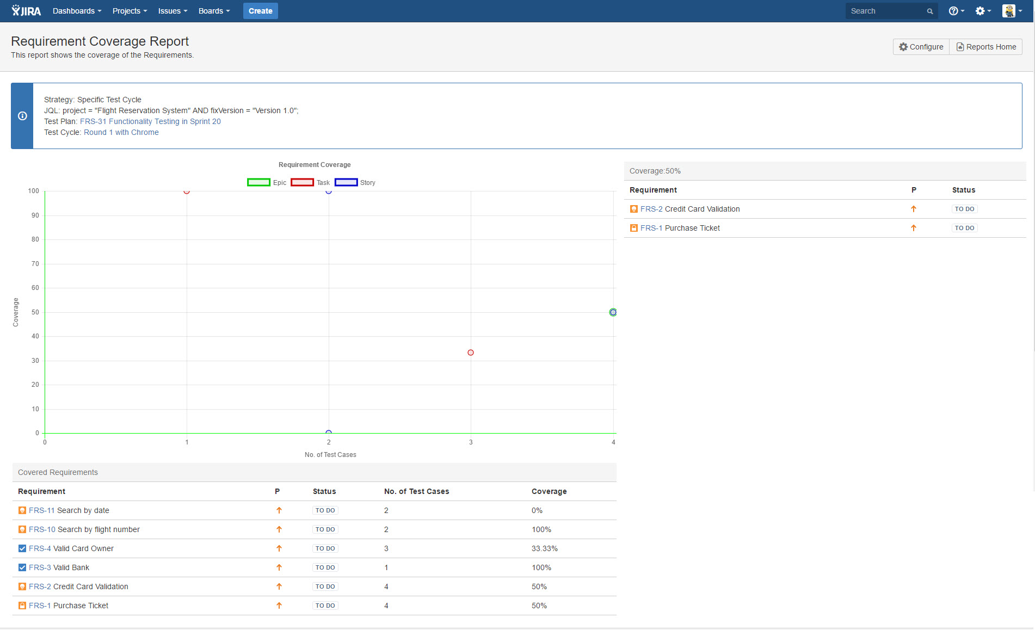Expand the Projects dropdown menu
Image resolution: width=1035 pixels, height=630 pixels.
(x=130, y=11)
